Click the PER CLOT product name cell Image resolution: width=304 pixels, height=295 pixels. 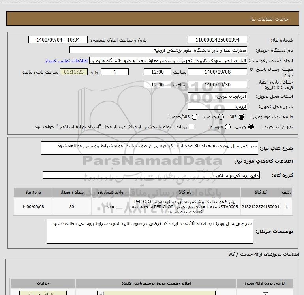click(x=185, y=207)
